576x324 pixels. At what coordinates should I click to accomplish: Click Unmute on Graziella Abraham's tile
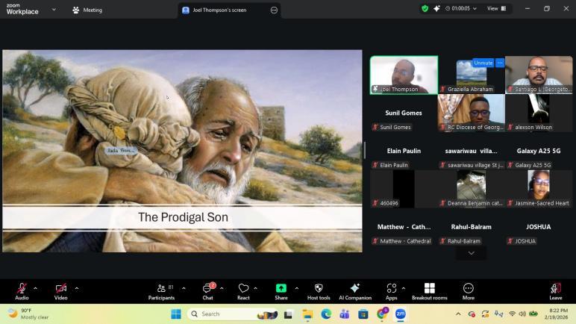pos(483,63)
